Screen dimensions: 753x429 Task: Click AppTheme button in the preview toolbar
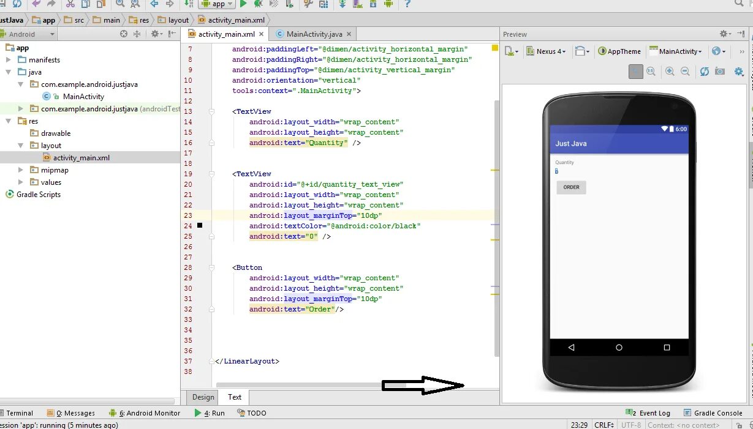click(x=619, y=51)
